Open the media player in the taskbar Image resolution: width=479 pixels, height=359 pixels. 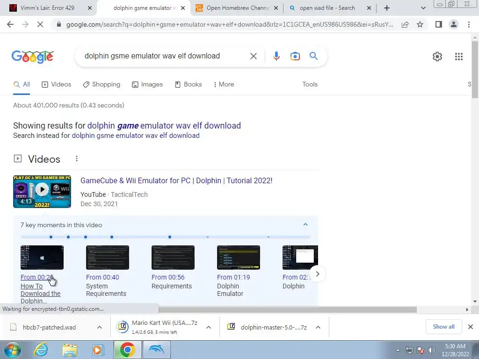pyautogui.click(x=98, y=350)
